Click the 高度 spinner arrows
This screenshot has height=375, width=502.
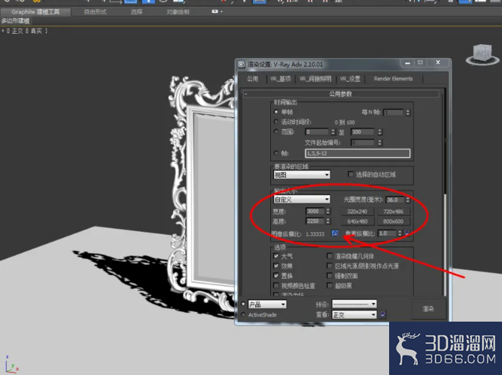327,221
